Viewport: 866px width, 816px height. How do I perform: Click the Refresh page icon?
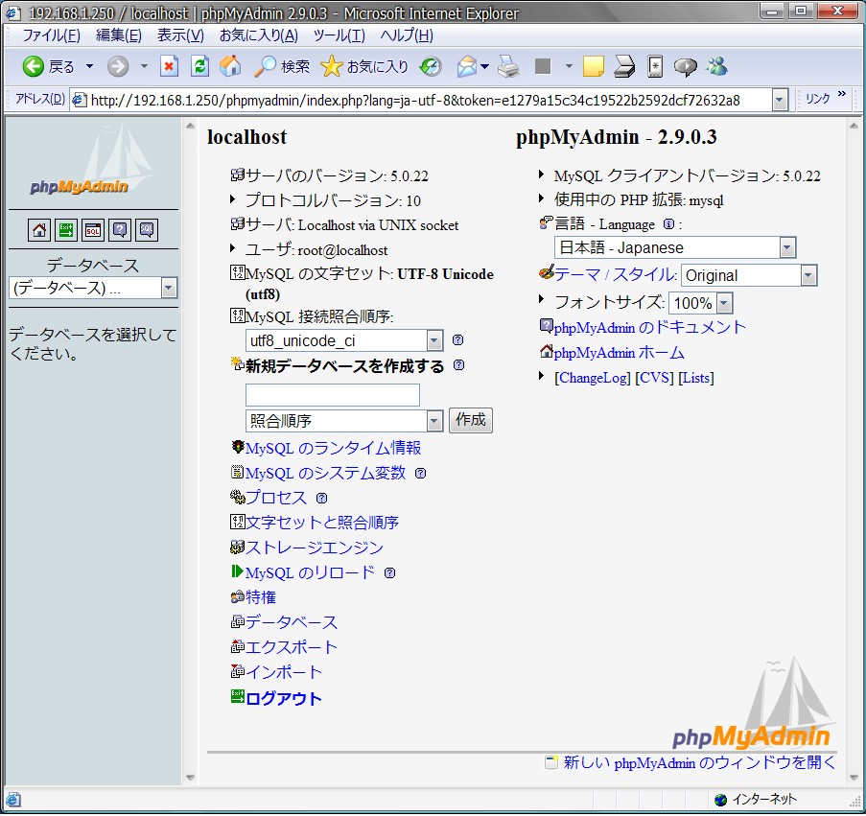(x=199, y=67)
